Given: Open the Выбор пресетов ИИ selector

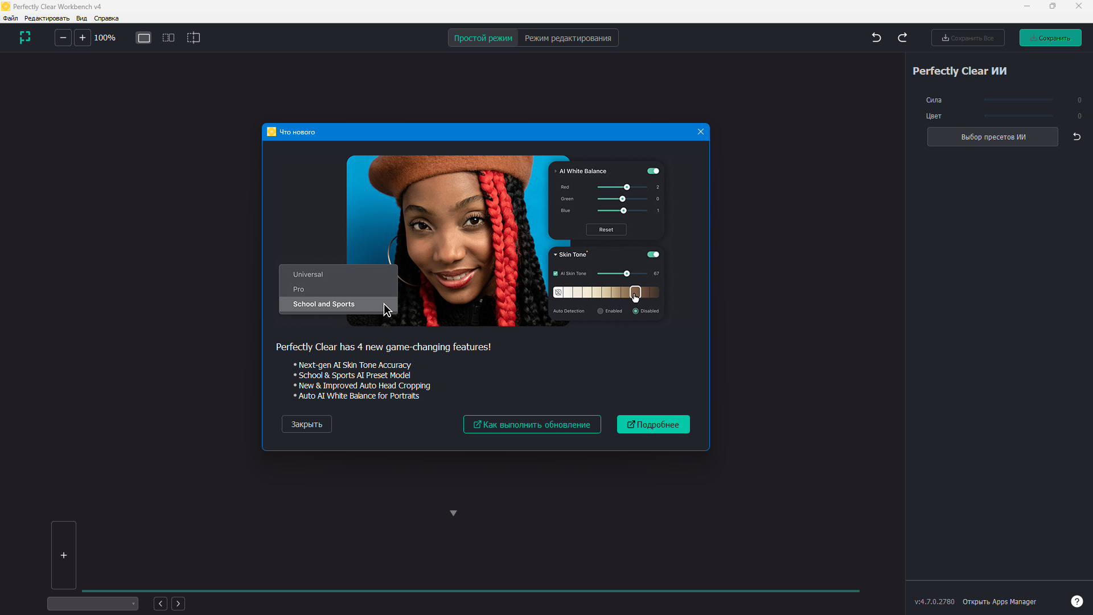Looking at the screenshot, I should click(x=992, y=137).
